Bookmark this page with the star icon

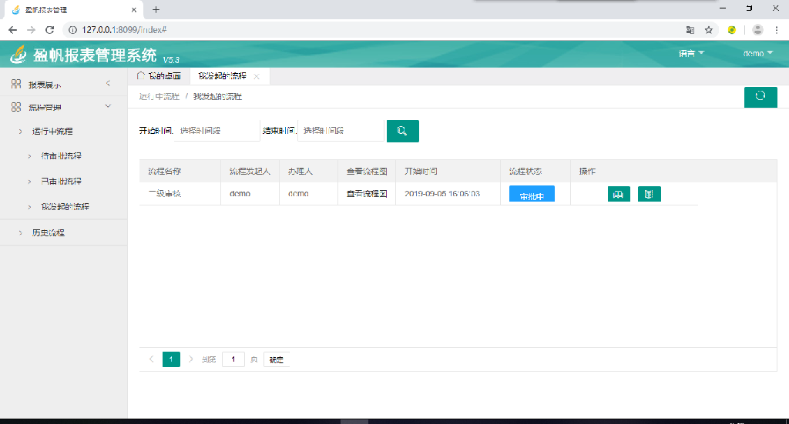tap(709, 30)
